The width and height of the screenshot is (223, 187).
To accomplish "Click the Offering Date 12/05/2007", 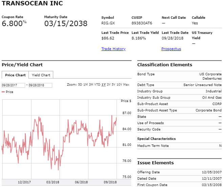I will point(212,172).
